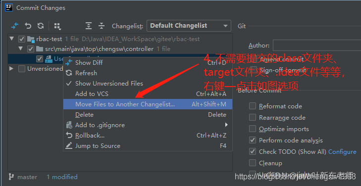Click into the Author input field

coord(317,46)
